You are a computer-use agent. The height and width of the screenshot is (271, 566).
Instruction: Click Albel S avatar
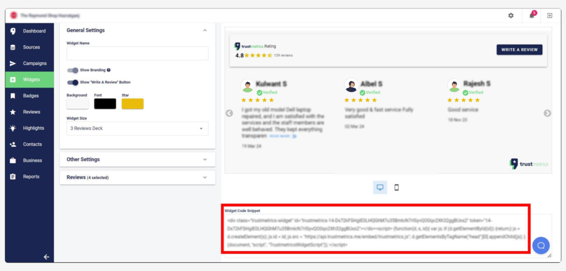[351, 85]
